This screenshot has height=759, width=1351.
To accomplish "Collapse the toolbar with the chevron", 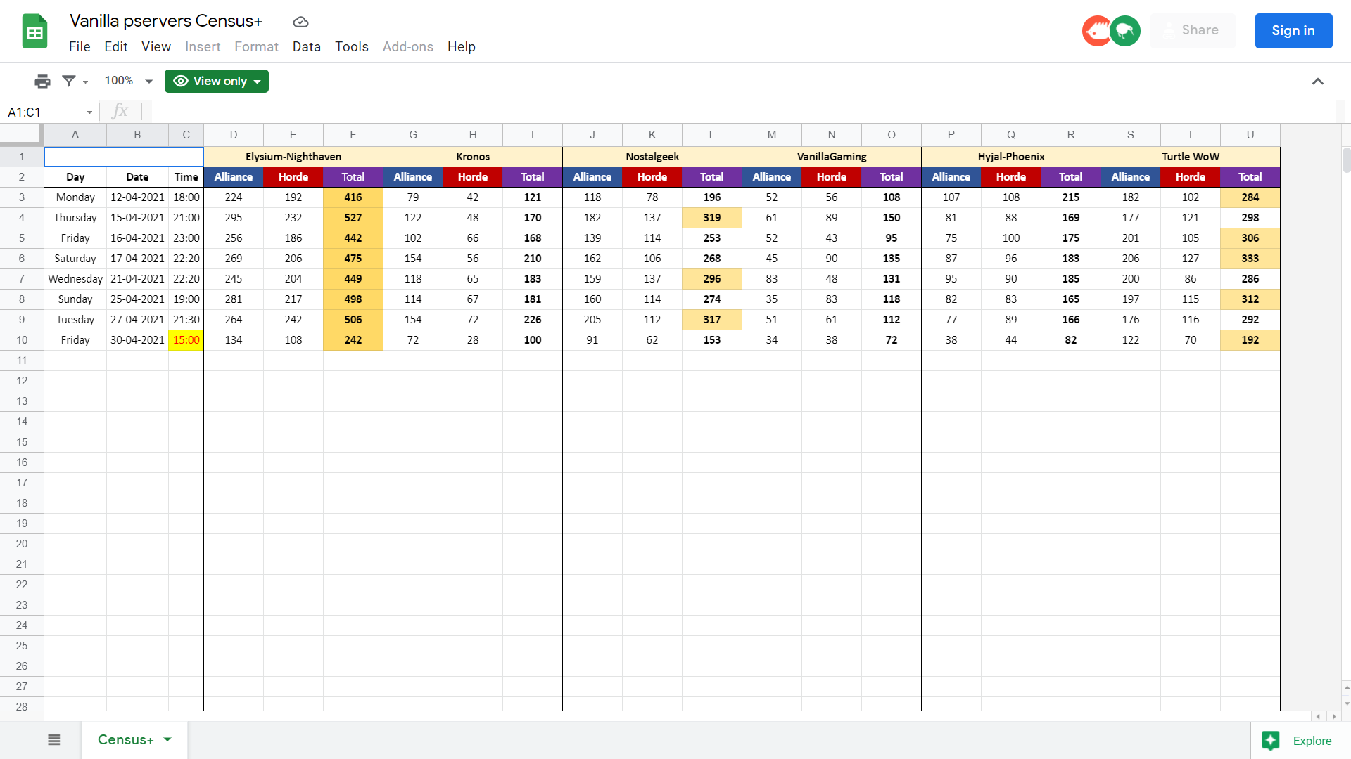I will (1317, 82).
